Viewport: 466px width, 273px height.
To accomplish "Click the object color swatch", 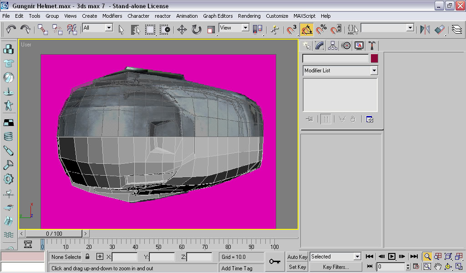I will (374, 59).
